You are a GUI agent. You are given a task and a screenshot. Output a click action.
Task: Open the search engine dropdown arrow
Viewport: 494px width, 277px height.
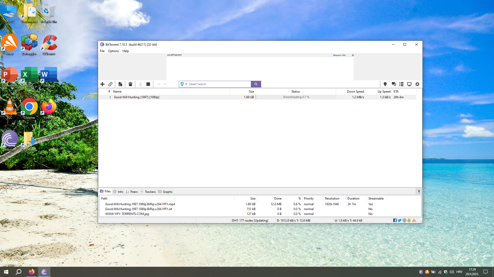pos(186,84)
